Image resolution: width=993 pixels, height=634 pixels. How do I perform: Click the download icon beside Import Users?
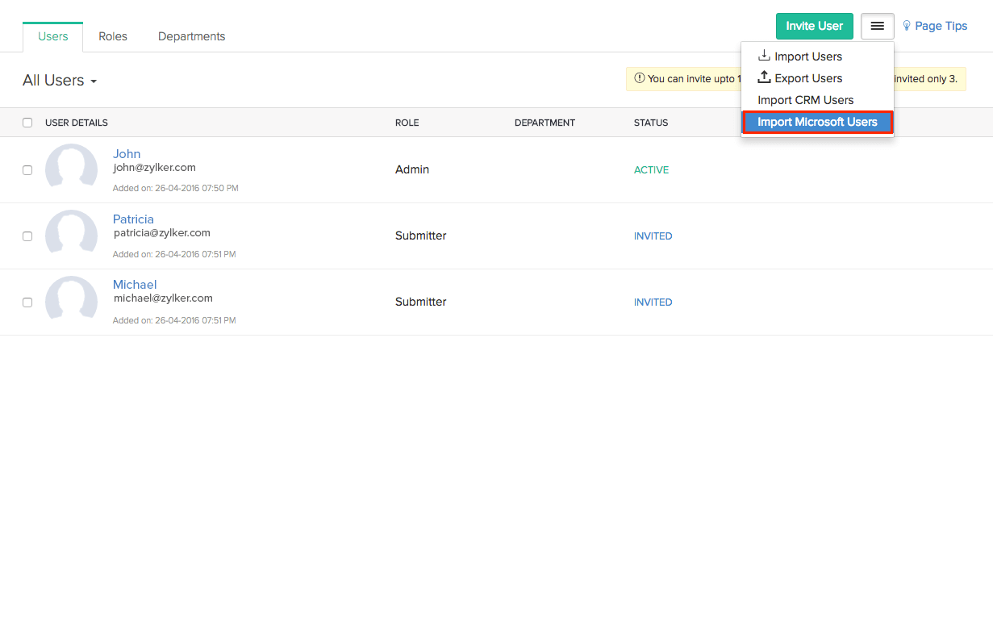coord(763,56)
